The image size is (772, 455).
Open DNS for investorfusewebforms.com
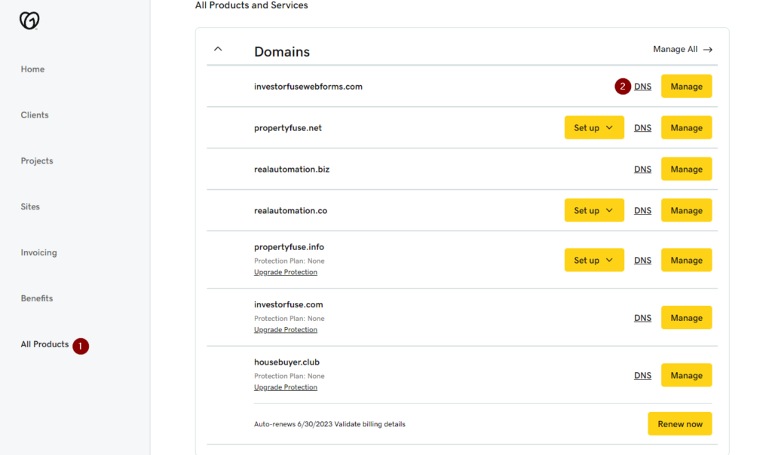click(642, 87)
